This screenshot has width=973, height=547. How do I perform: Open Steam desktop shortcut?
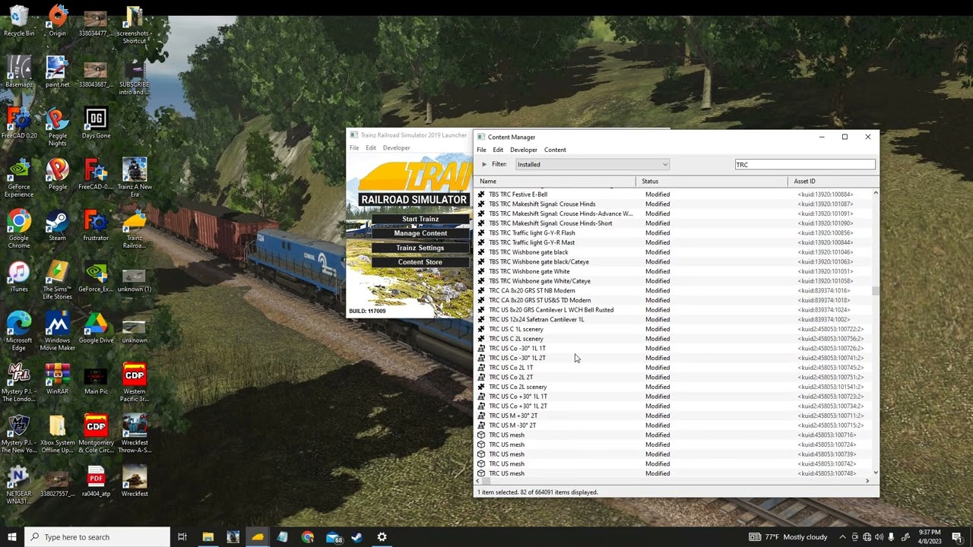57,226
